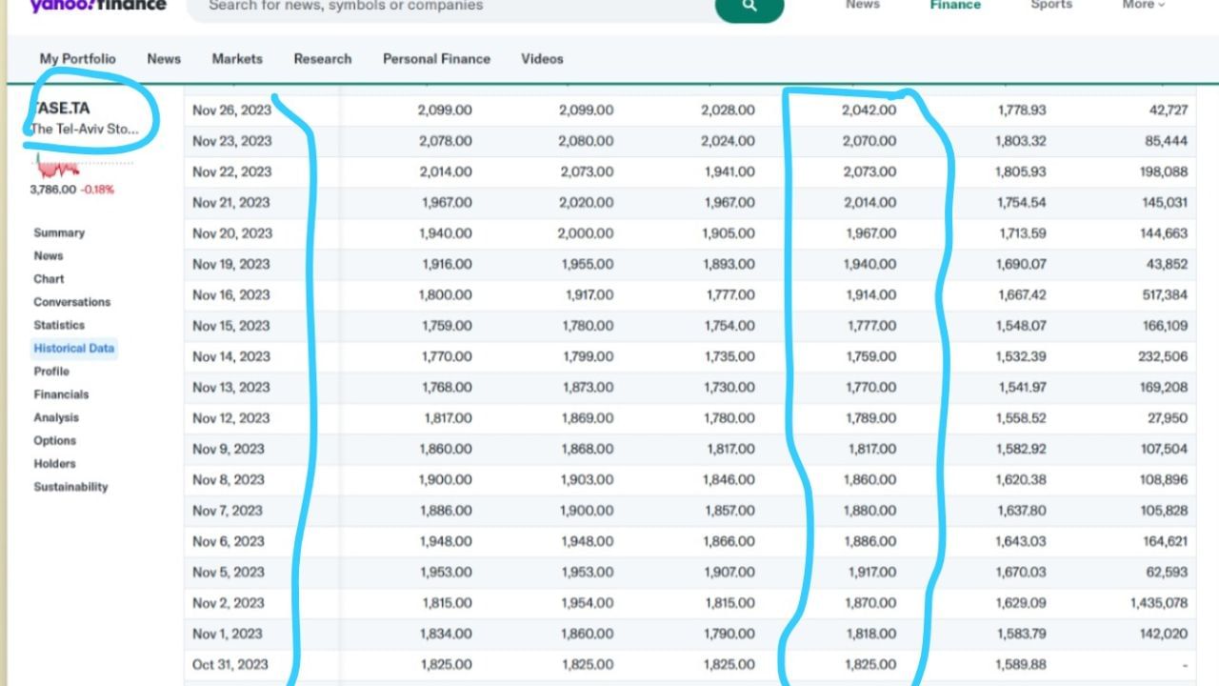Open Financials in the sidebar

coord(61,394)
